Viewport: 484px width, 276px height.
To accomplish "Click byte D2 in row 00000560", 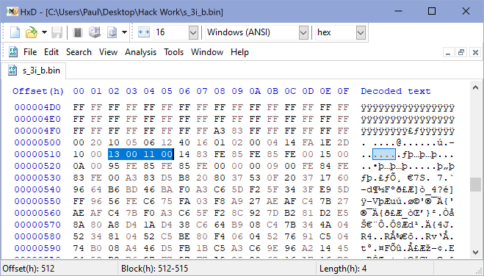I will pos(325,213).
